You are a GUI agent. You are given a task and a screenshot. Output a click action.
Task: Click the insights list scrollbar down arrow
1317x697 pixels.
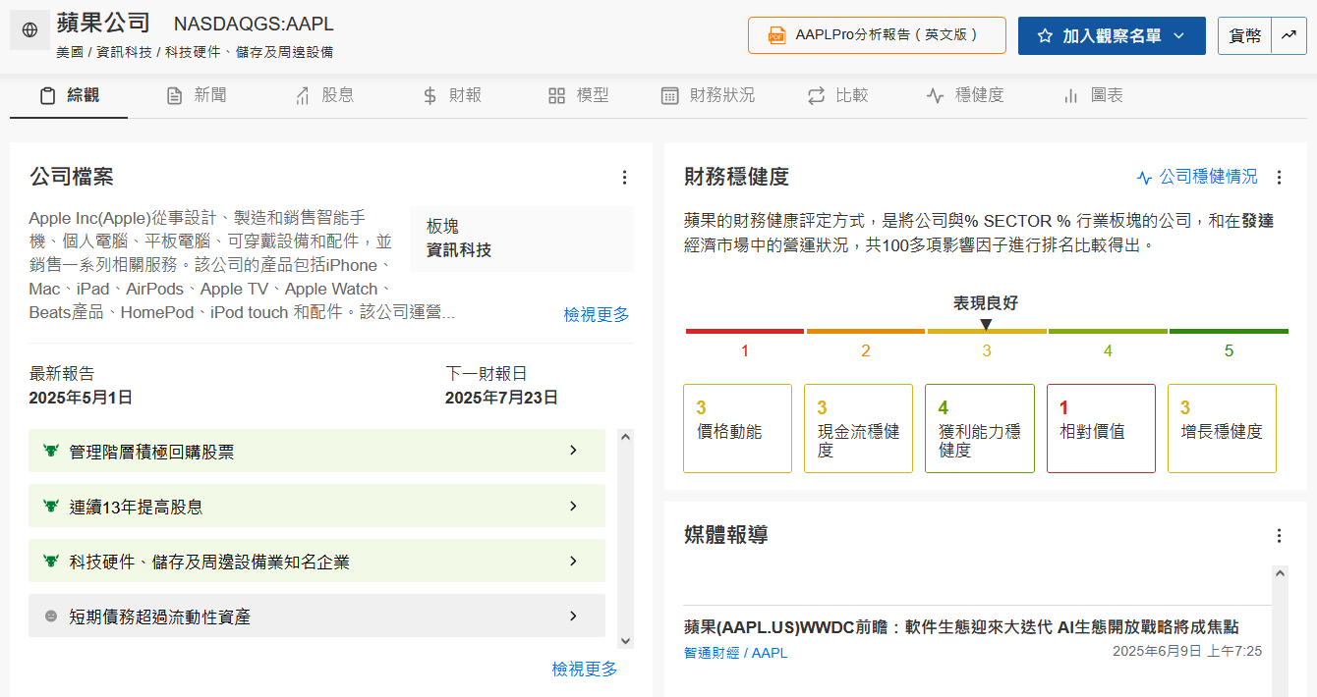[625, 640]
